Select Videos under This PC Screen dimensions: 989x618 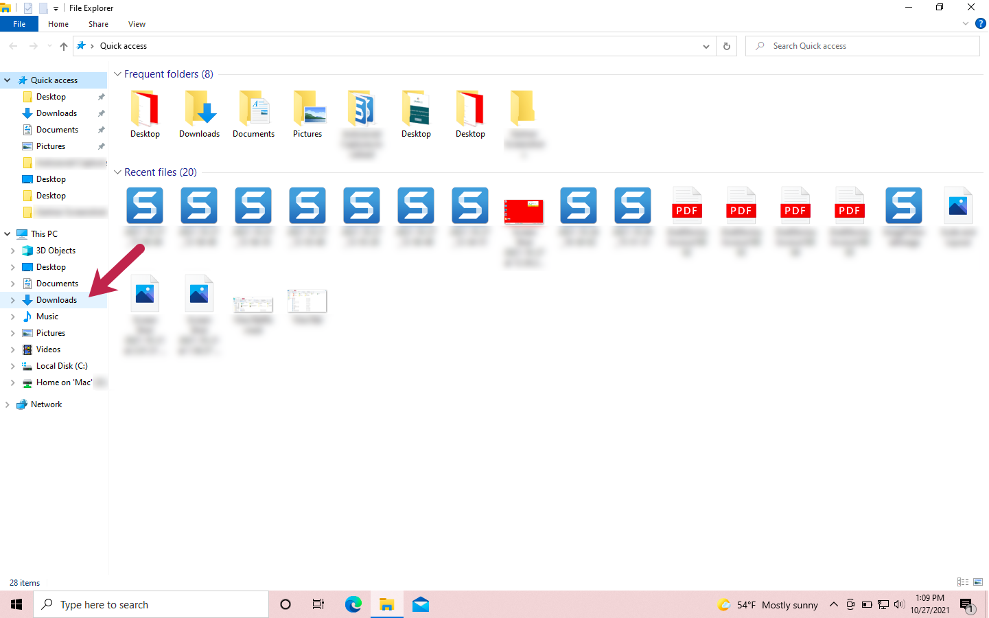point(48,350)
